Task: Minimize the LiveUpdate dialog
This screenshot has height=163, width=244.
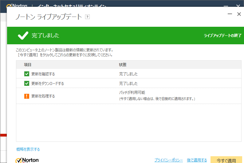Action: 230,14
